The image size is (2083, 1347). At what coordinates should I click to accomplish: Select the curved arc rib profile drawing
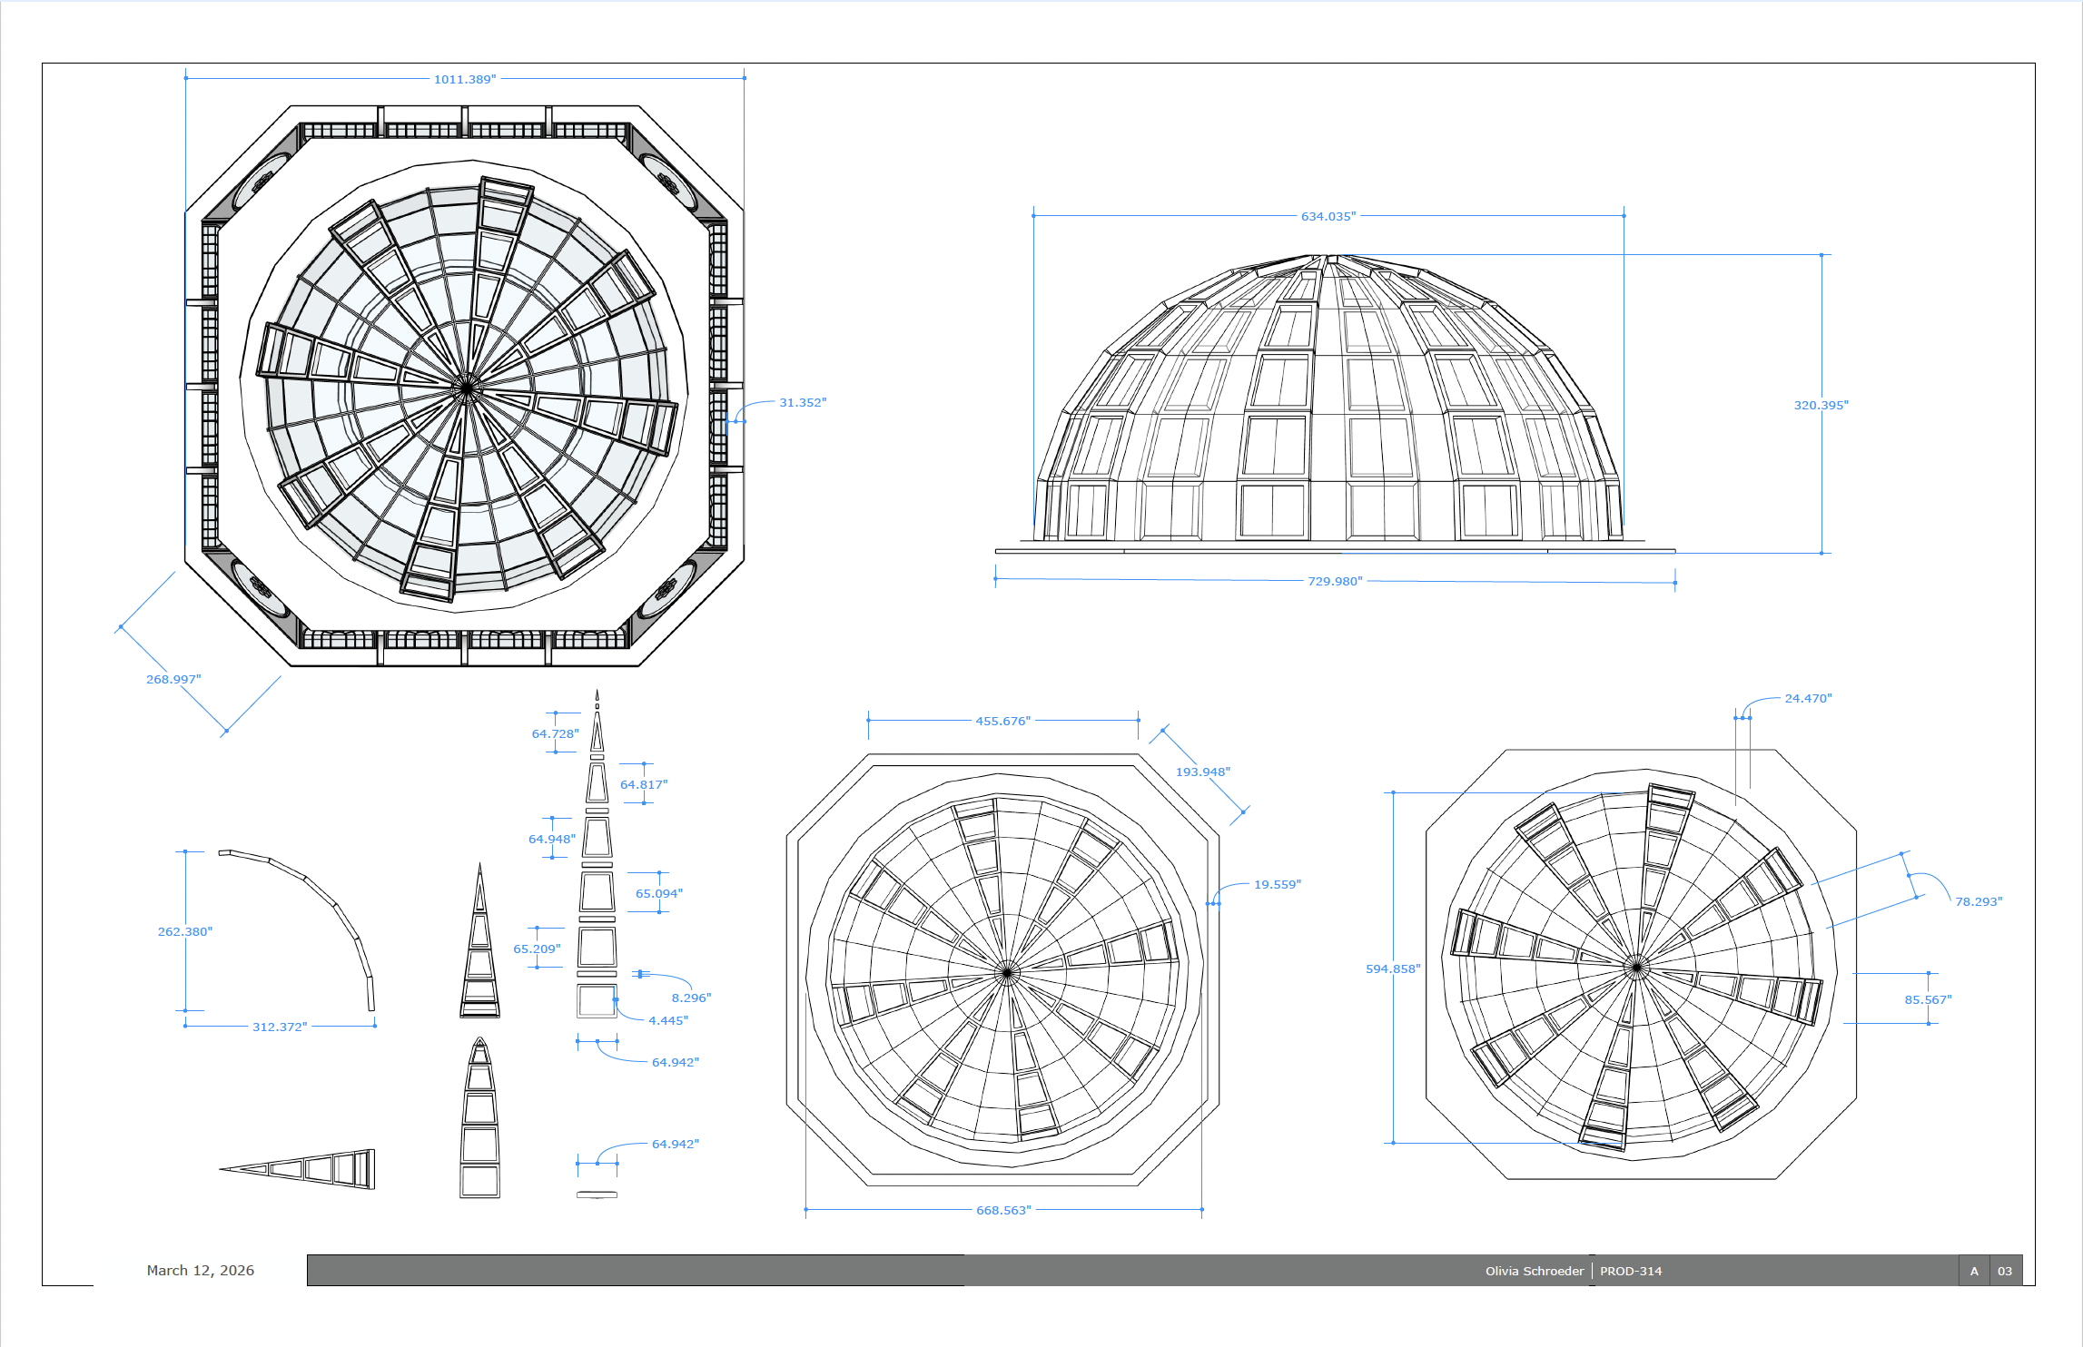(x=297, y=929)
